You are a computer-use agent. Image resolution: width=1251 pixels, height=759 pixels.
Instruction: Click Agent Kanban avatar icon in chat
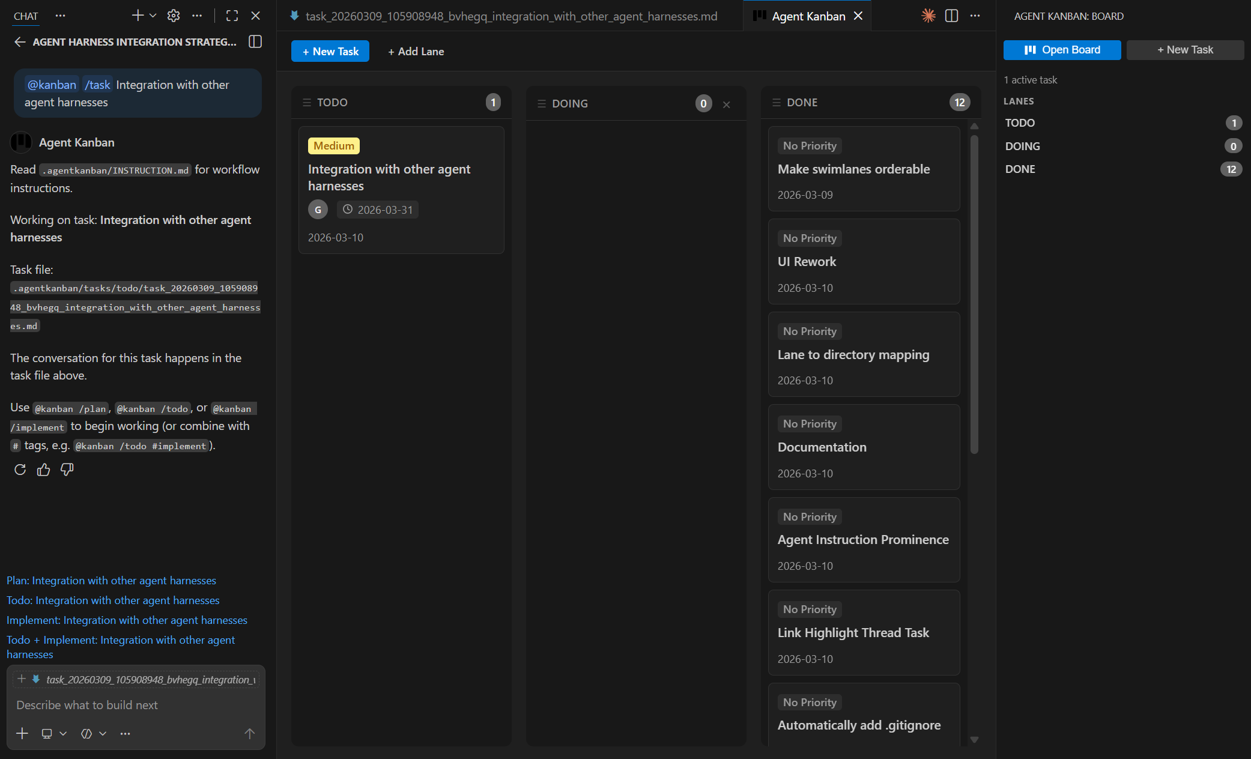point(21,142)
